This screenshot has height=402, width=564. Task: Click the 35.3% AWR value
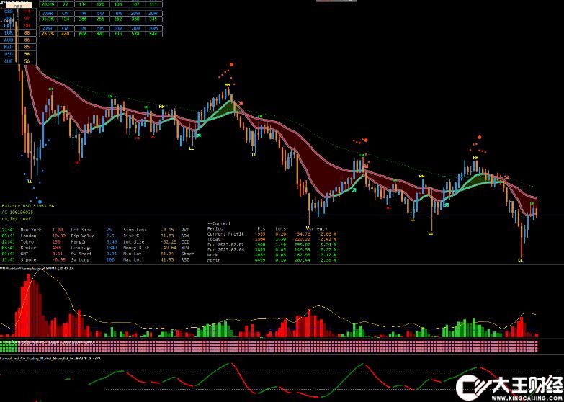(x=48, y=19)
